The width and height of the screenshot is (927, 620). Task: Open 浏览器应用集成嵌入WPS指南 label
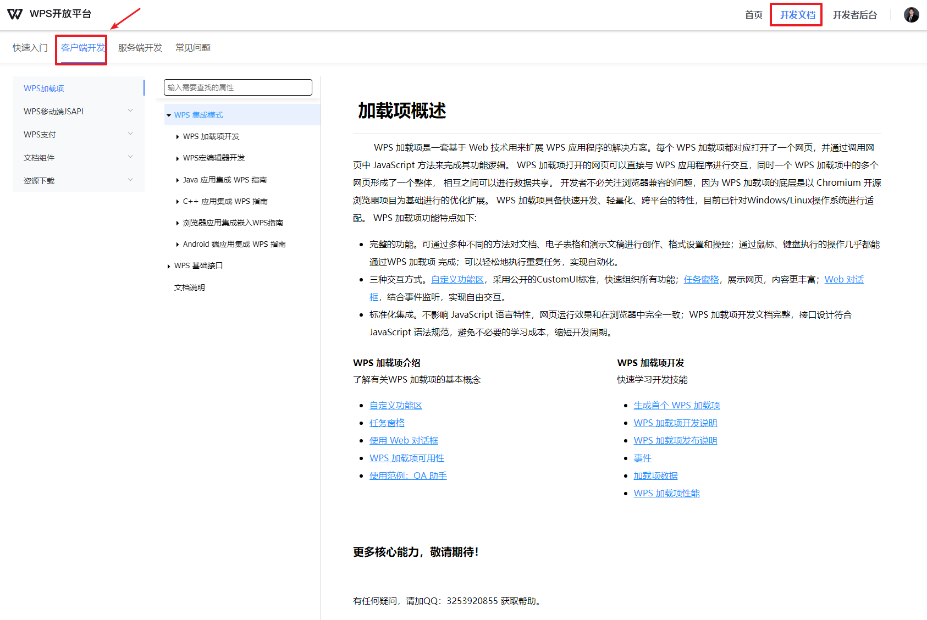(233, 223)
